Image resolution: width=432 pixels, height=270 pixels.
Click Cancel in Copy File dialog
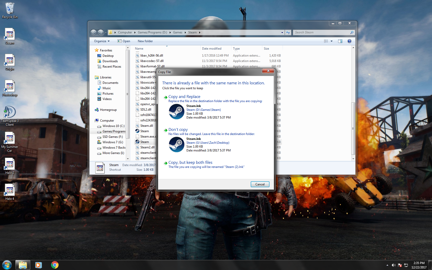(x=260, y=184)
